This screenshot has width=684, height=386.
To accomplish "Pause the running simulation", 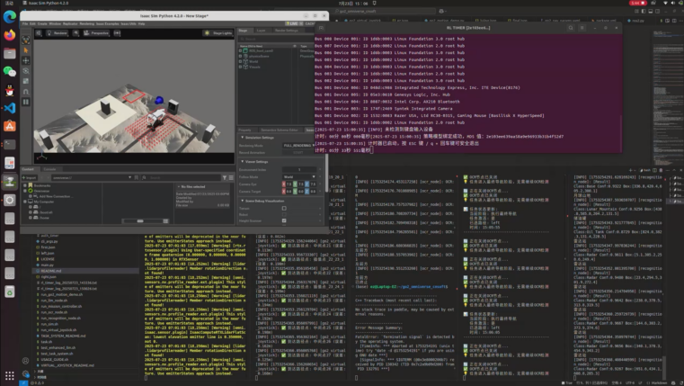I will click(26, 103).
